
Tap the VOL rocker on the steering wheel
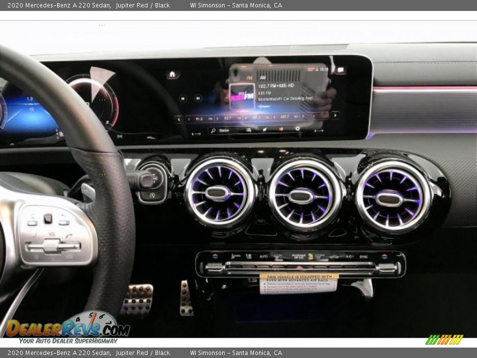(52, 246)
